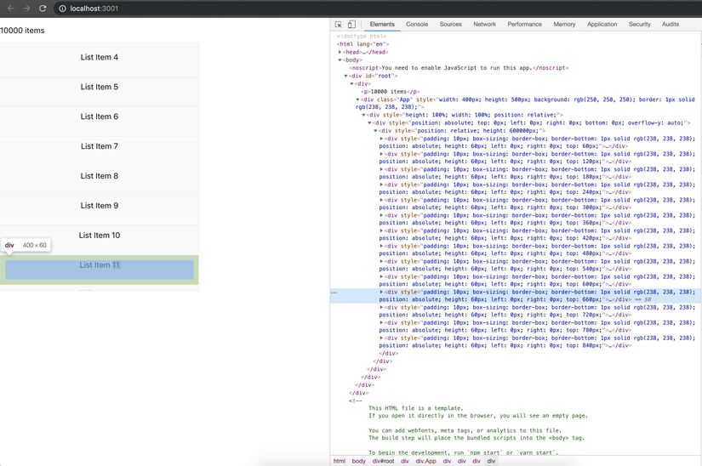The width and height of the screenshot is (702, 466).
Task: Activate the inspect element picker tool
Action: pos(339,25)
